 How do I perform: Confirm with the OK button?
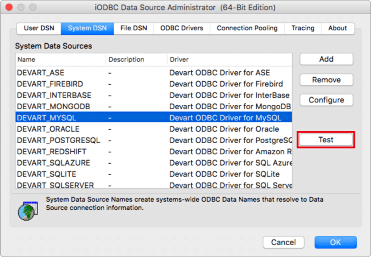pyautogui.click(x=335, y=242)
